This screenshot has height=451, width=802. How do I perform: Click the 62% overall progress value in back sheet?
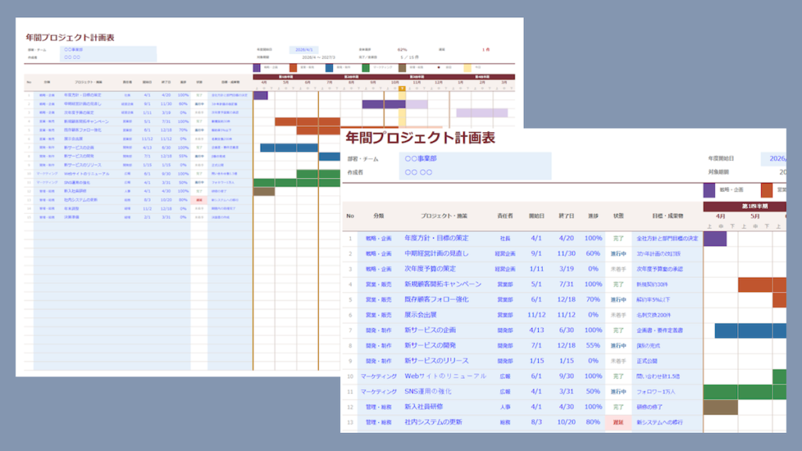click(x=403, y=50)
